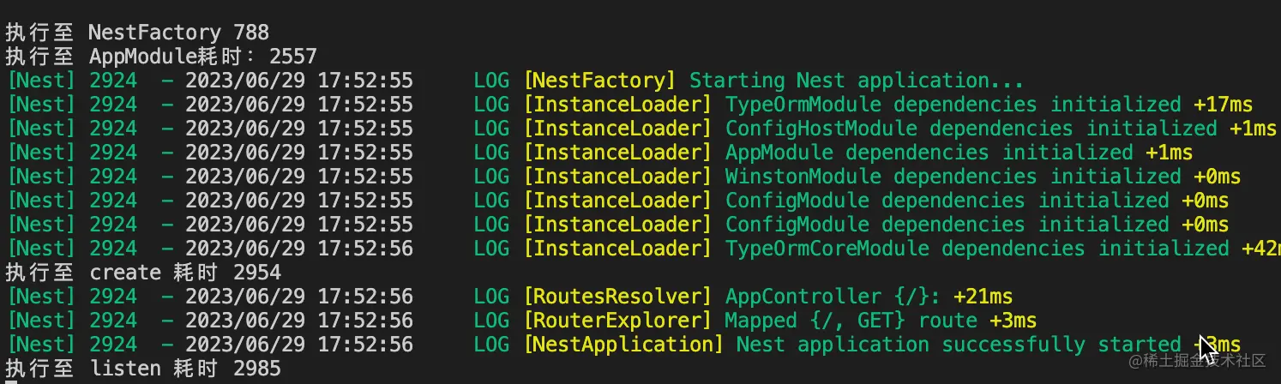Select the yellow [NestFactory] log tag

coord(600,81)
